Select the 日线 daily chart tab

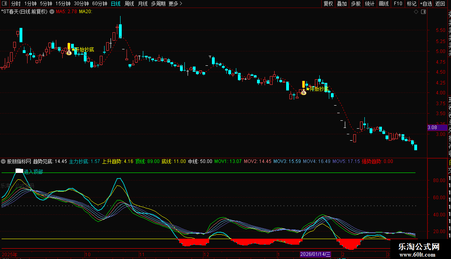click(x=116, y=4)
